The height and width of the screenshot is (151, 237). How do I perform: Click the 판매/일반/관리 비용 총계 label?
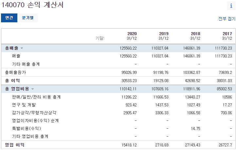coord(36,97)
